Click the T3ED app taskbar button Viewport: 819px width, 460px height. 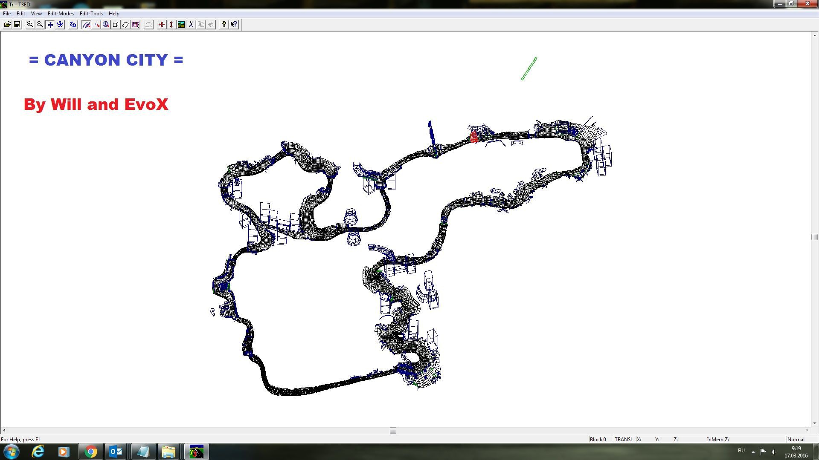click(196, 451)
